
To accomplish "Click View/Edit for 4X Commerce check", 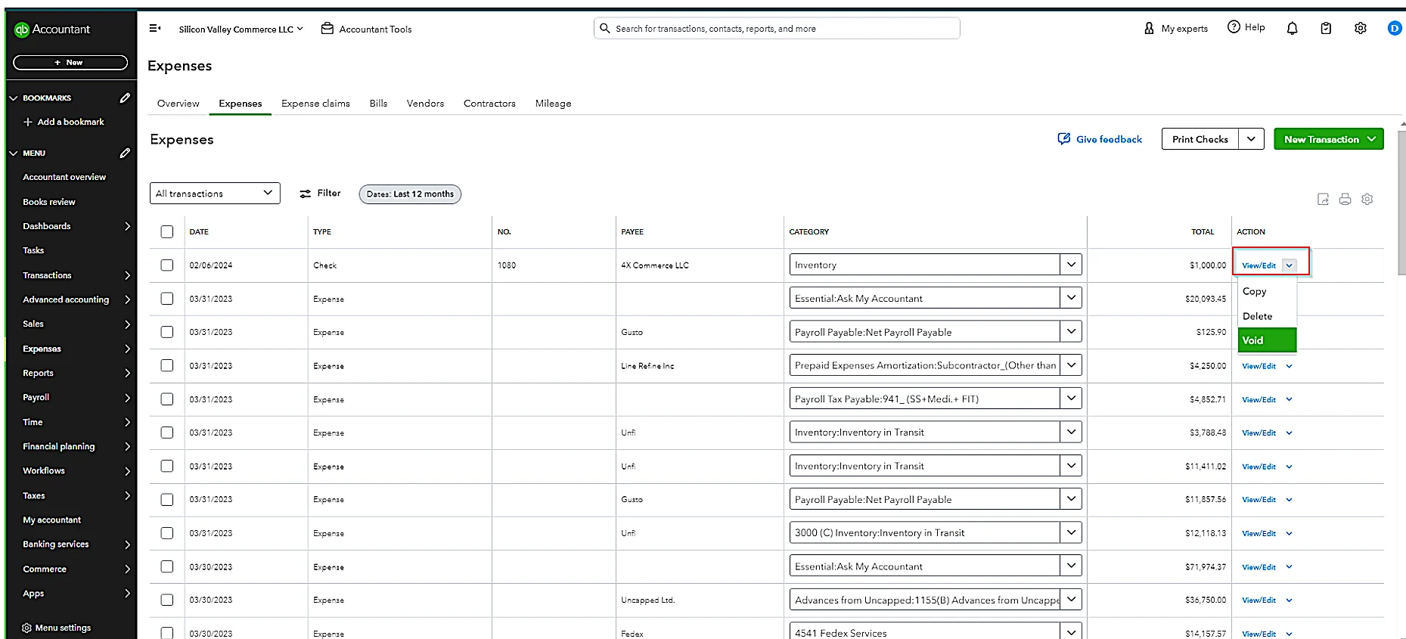I will pyautogui.click(x=1259, y=265).
